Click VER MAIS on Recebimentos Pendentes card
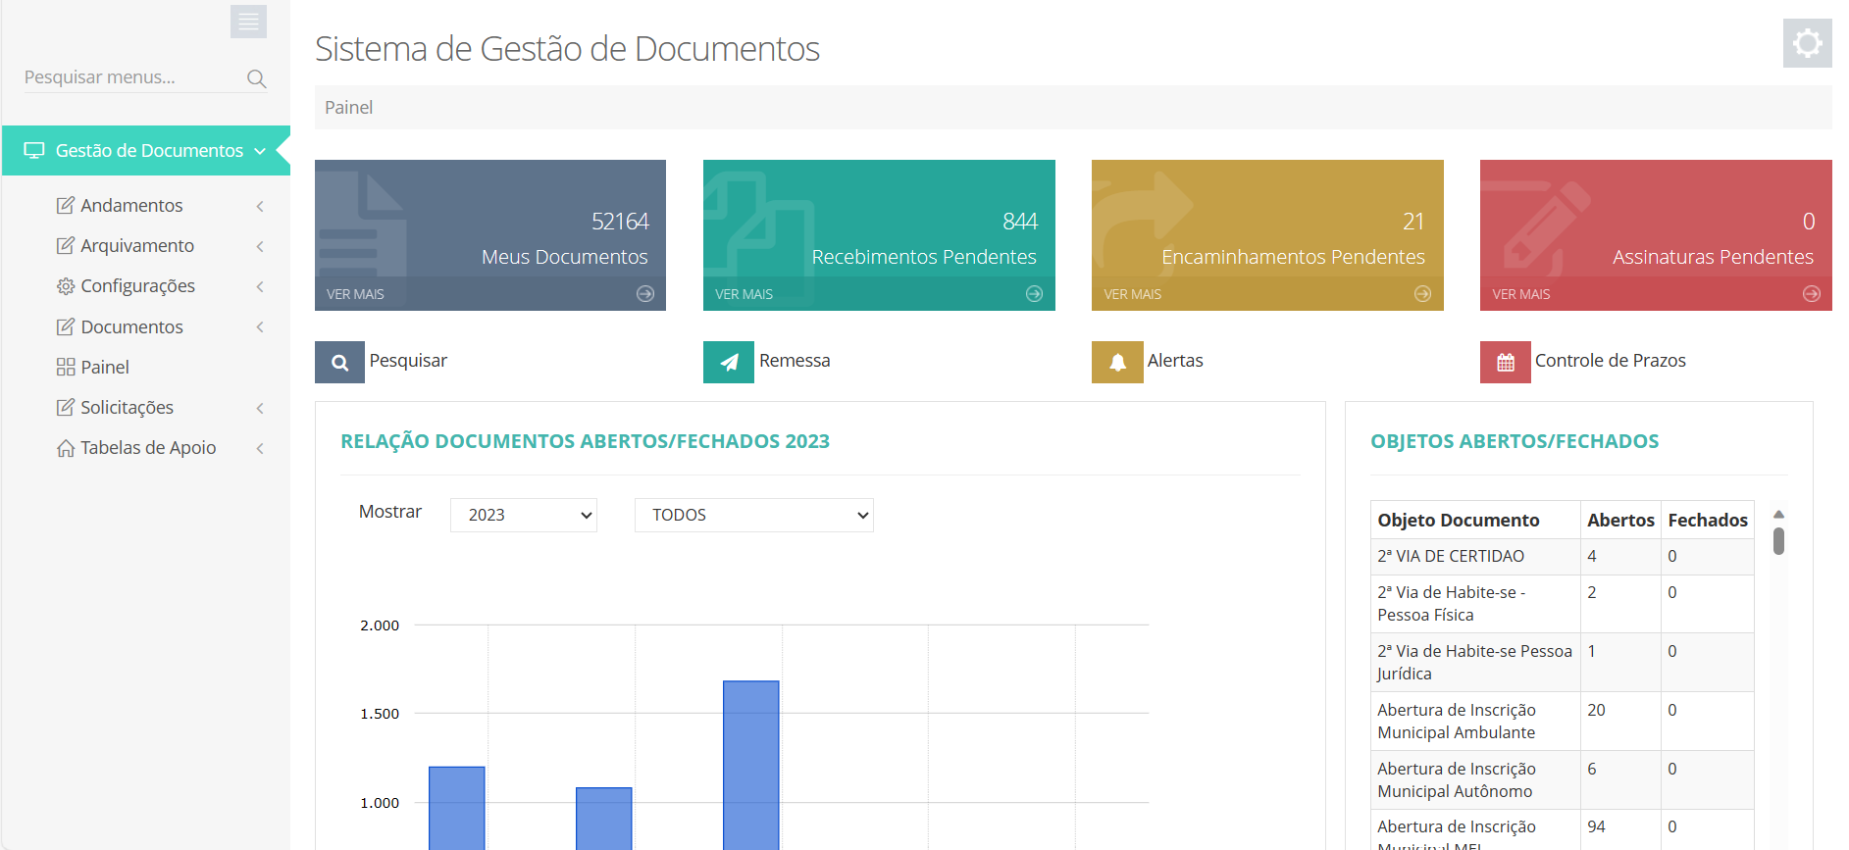Viewport: 1849px width, 850px height. tap(744, 294)
